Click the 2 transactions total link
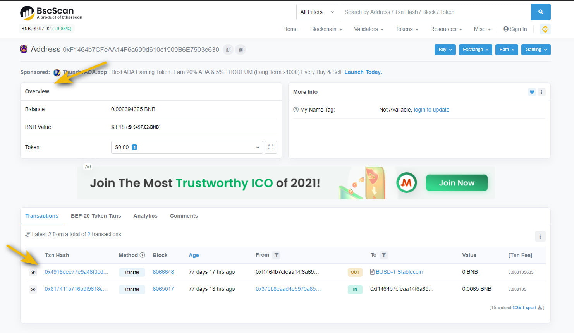Viewport: 574px width, 333px height. click(89, 234)
